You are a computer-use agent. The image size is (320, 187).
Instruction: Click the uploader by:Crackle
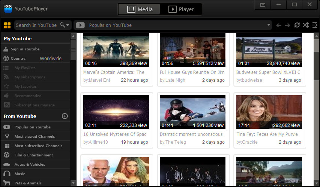[247, 142]
